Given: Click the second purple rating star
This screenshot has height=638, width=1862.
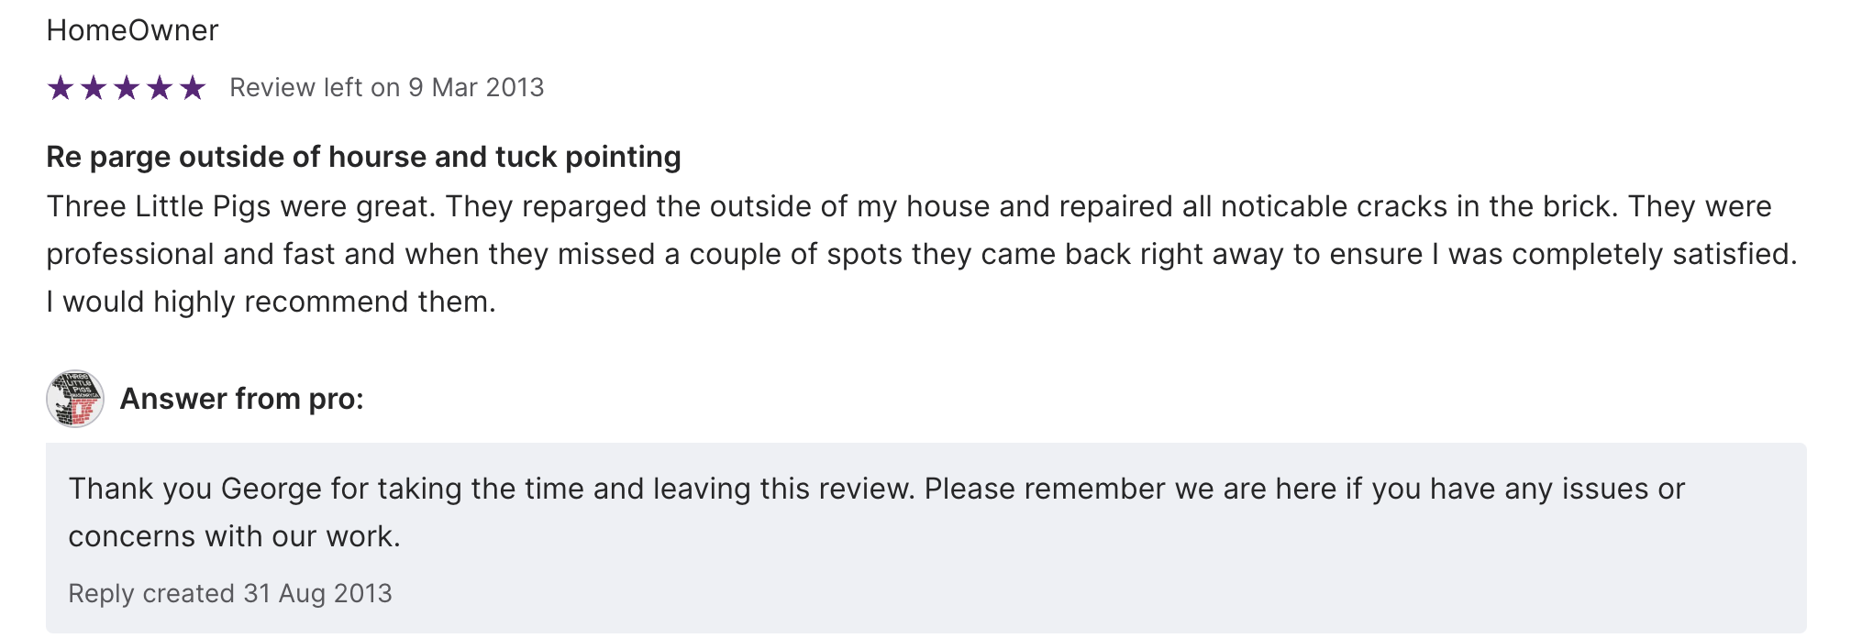Looking at the screenshot, I should (x=94, y=88).
